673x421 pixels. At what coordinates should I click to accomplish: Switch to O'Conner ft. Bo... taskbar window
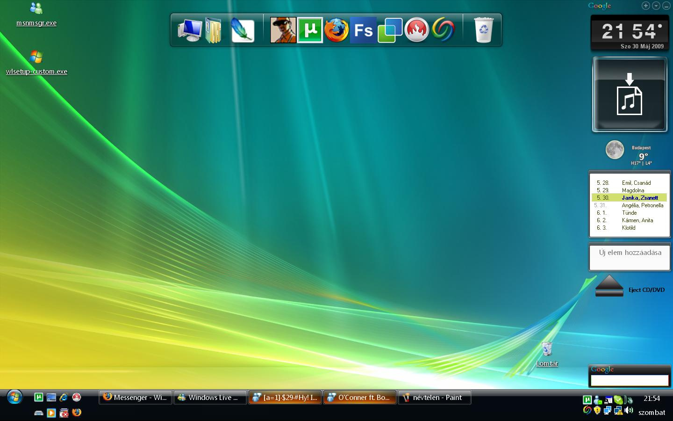[x=360, y=398]
